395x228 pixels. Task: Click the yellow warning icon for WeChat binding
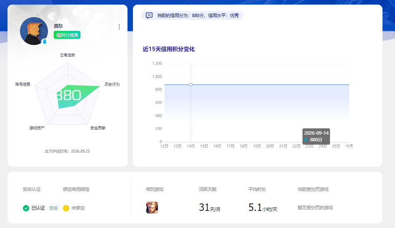tap(66, 208)
